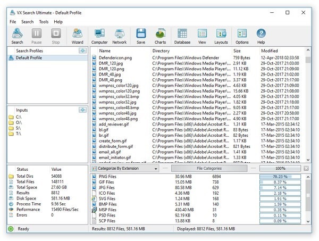The image size is (319, 241).
Task: Add a new search profile
Action: (x=82, y=51)
